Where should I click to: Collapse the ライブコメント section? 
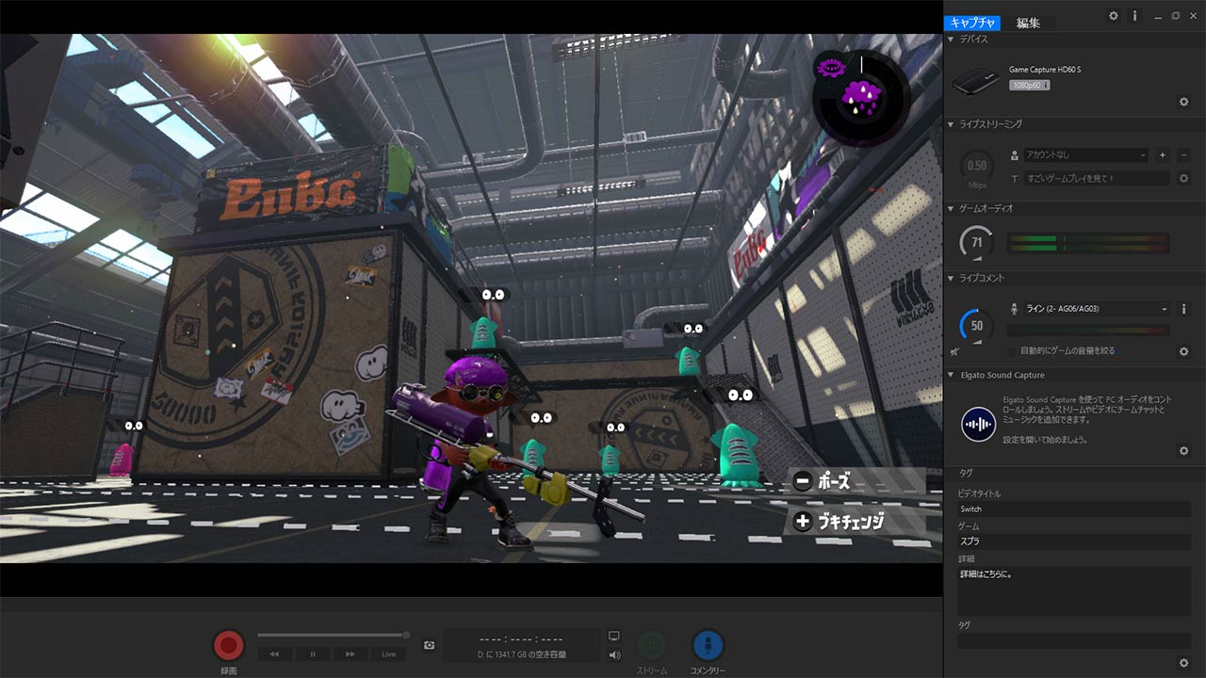click(x=952, y=278)
